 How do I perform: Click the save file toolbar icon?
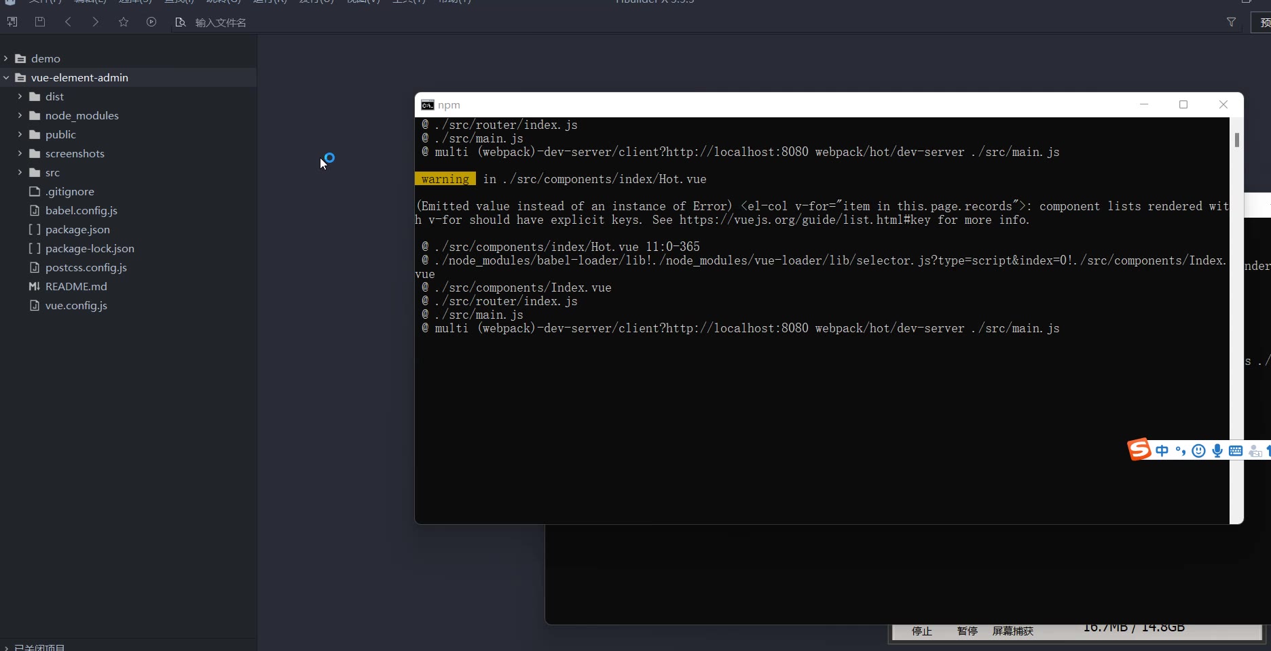tap(40, 22)
